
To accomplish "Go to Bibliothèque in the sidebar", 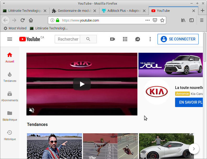I will point(10,116).
